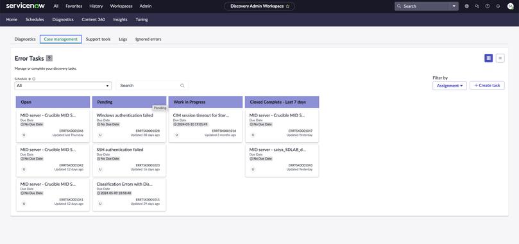Click the assignee avatar on ERRTSK0001047
Image resolution: width=519 pixels, height=244 pixels.
(x=253, y=135)
